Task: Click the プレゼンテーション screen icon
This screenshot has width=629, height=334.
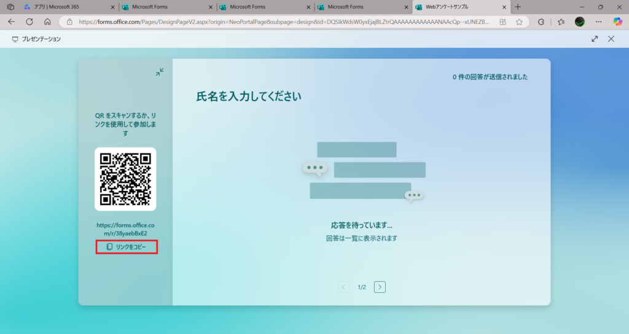Action: tap(15, 39)
